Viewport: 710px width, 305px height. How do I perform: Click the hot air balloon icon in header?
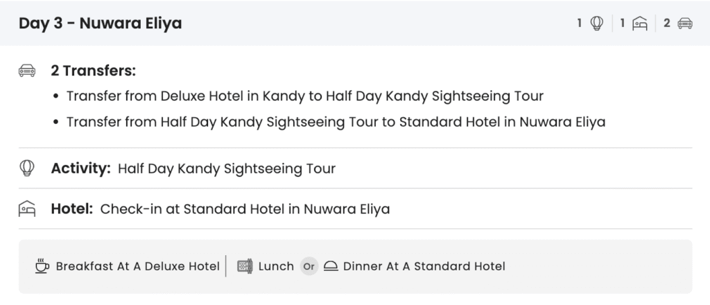coord(596,24)
